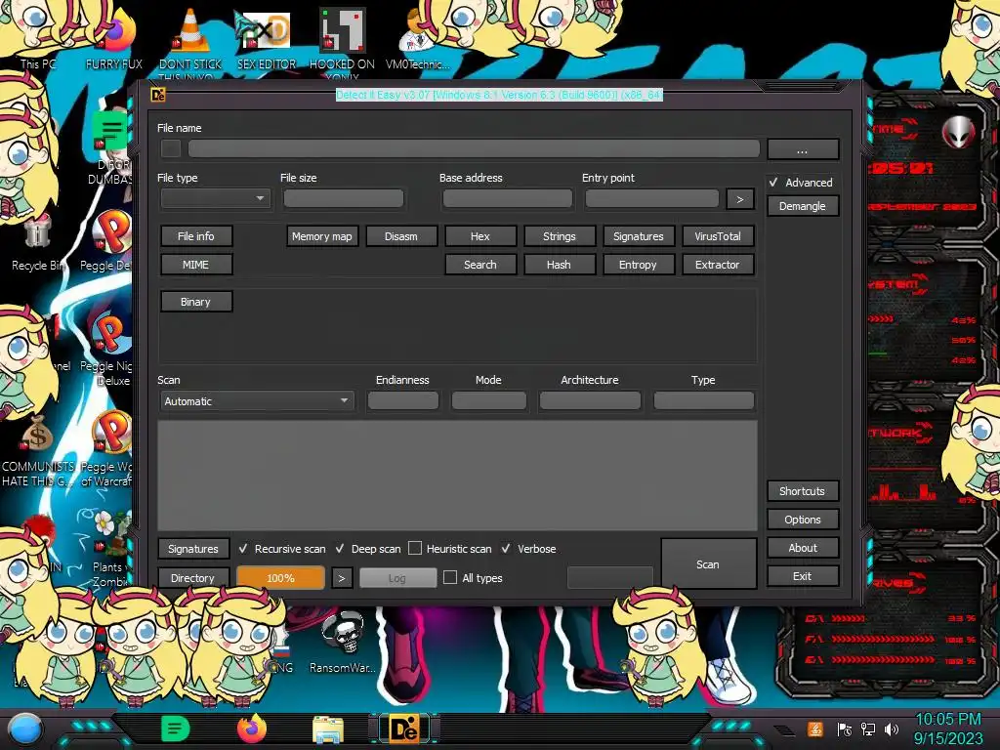Click the volume speaker tray icon
This screenshot has height=750, width=1000.
[x=892, y=729]
